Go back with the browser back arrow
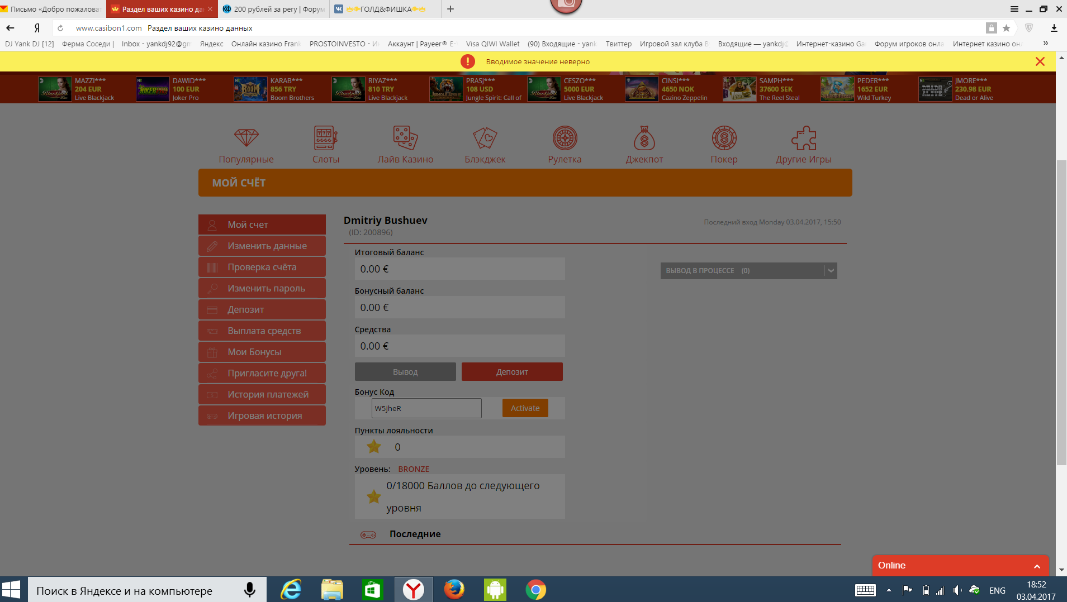 [x=10, y=28]
